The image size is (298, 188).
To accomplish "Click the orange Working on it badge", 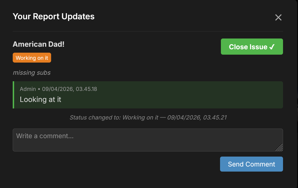I will 32,58.
